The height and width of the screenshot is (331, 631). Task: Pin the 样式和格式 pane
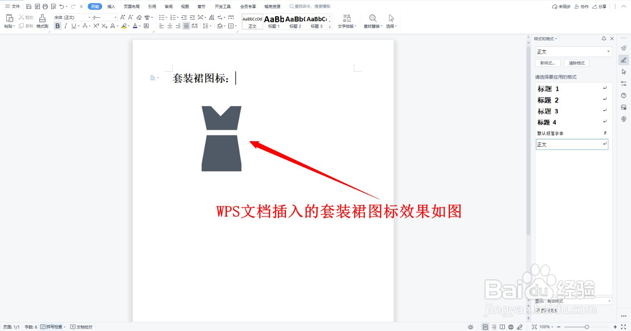coord(604,39)
